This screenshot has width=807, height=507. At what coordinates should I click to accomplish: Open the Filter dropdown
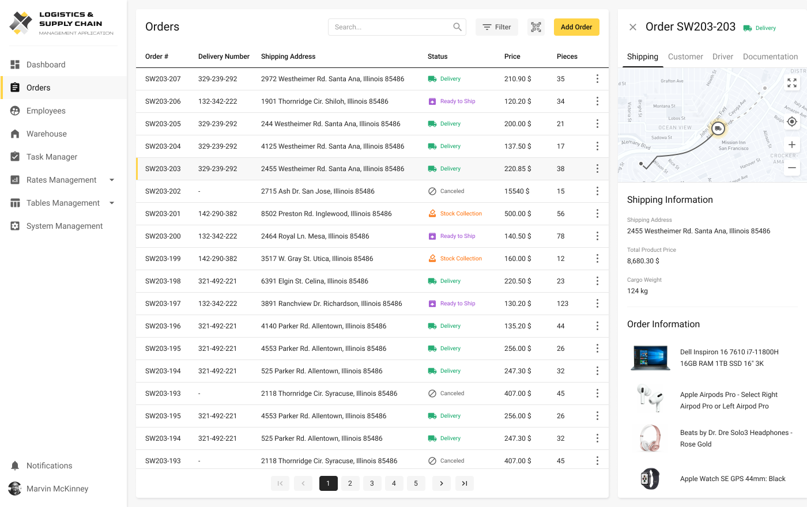[x=496, y=27]
